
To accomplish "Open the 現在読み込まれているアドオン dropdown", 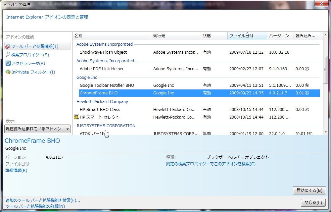I will tap(37, 129).
